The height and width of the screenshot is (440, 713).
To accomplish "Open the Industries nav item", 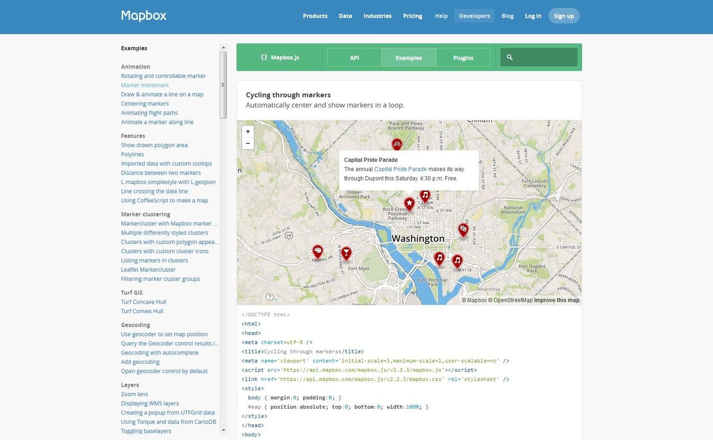I will tap(377, 16).
